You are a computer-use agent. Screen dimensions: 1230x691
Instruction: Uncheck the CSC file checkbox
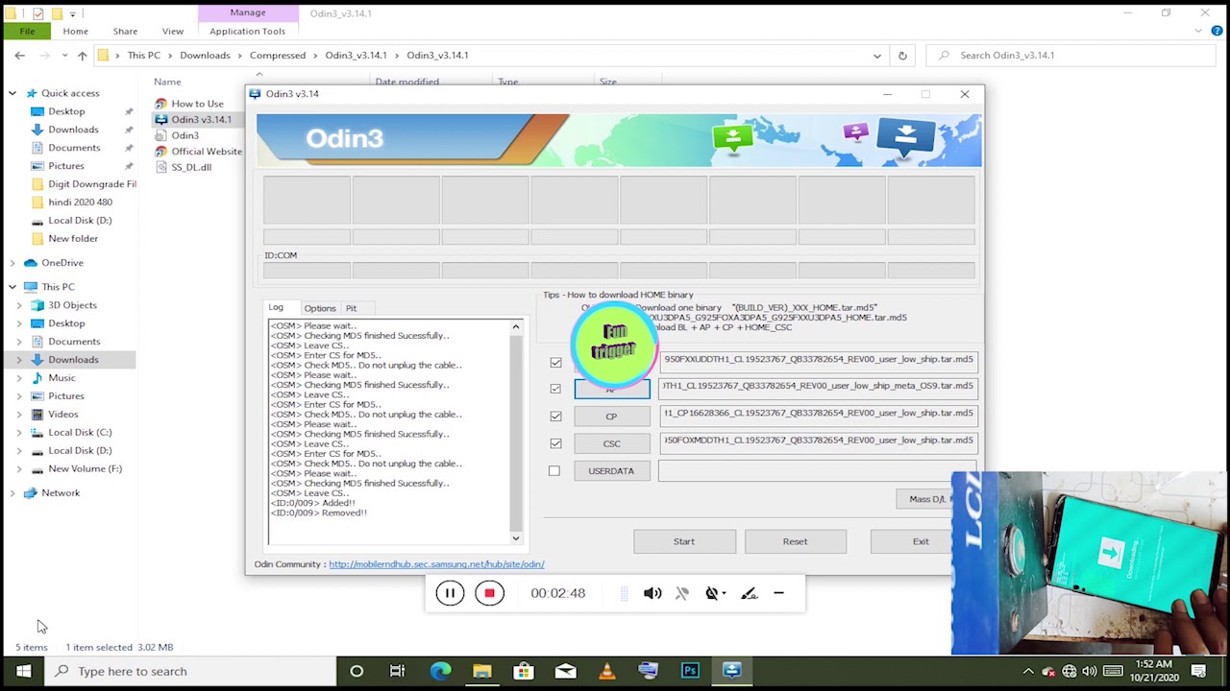tap(555, 443)
